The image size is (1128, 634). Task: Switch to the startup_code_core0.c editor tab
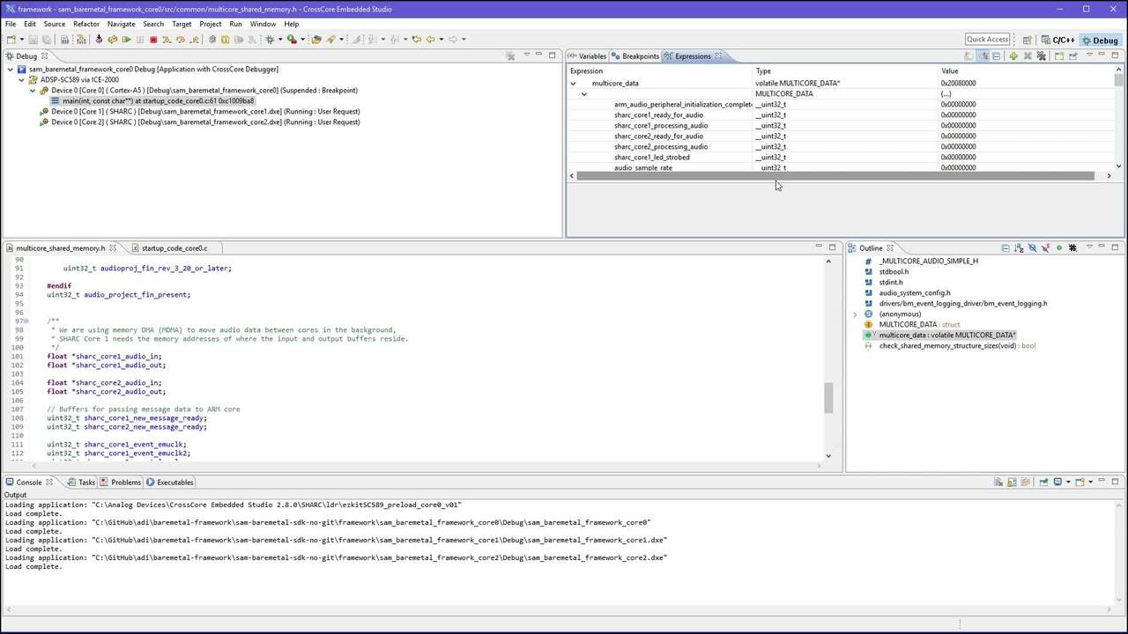[174, 248]
